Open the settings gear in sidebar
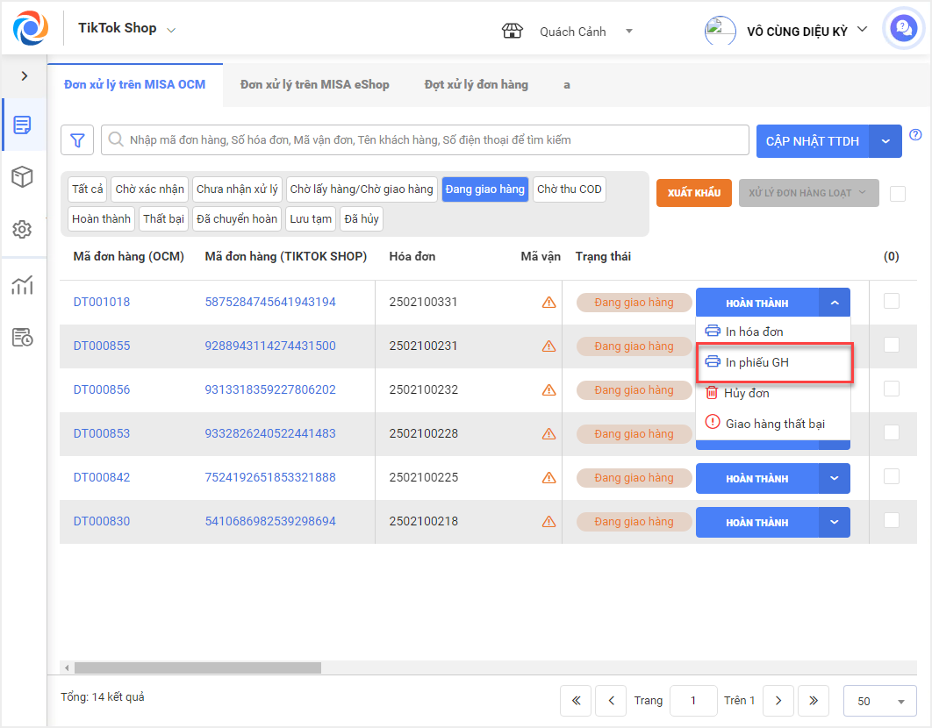The width and height of the screenshot is (932, 728). tap(23, 229)
